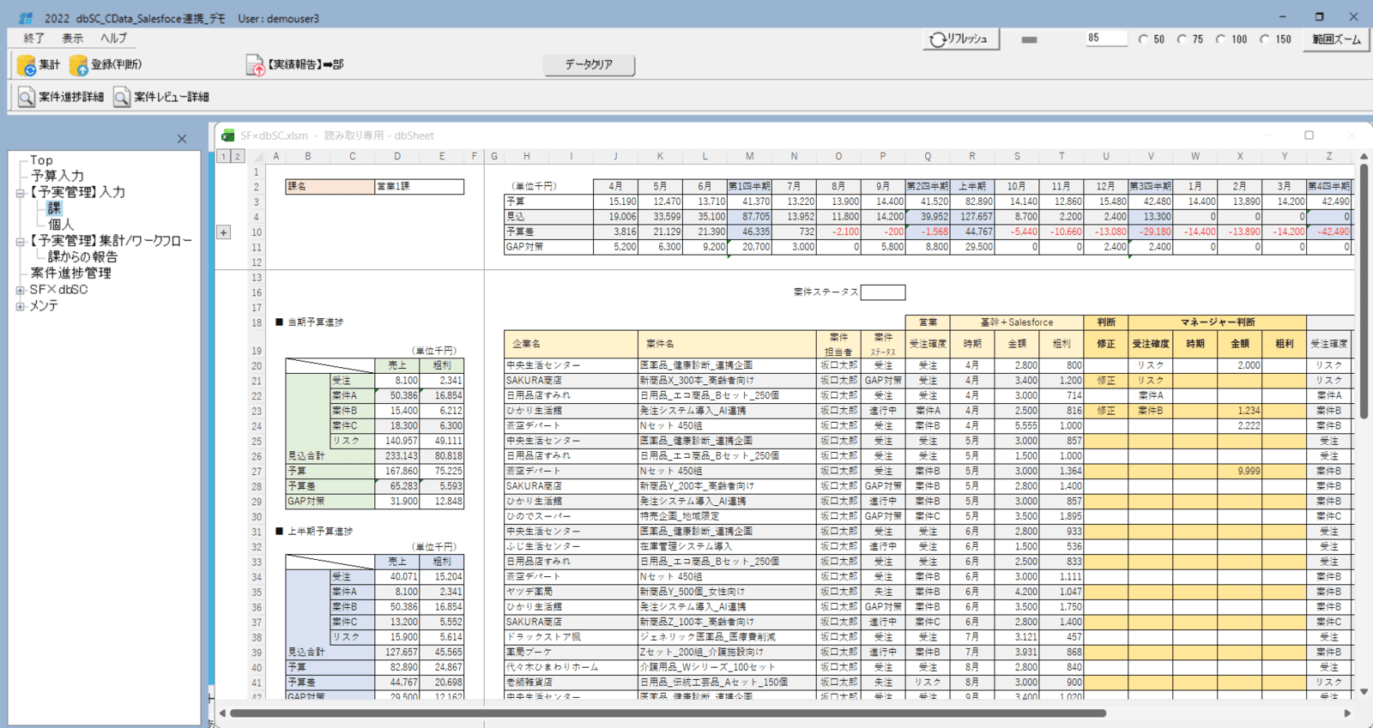
Task: Click the Excel icon beside SF×dbSC.xlsm
Action: pos(228,135)
